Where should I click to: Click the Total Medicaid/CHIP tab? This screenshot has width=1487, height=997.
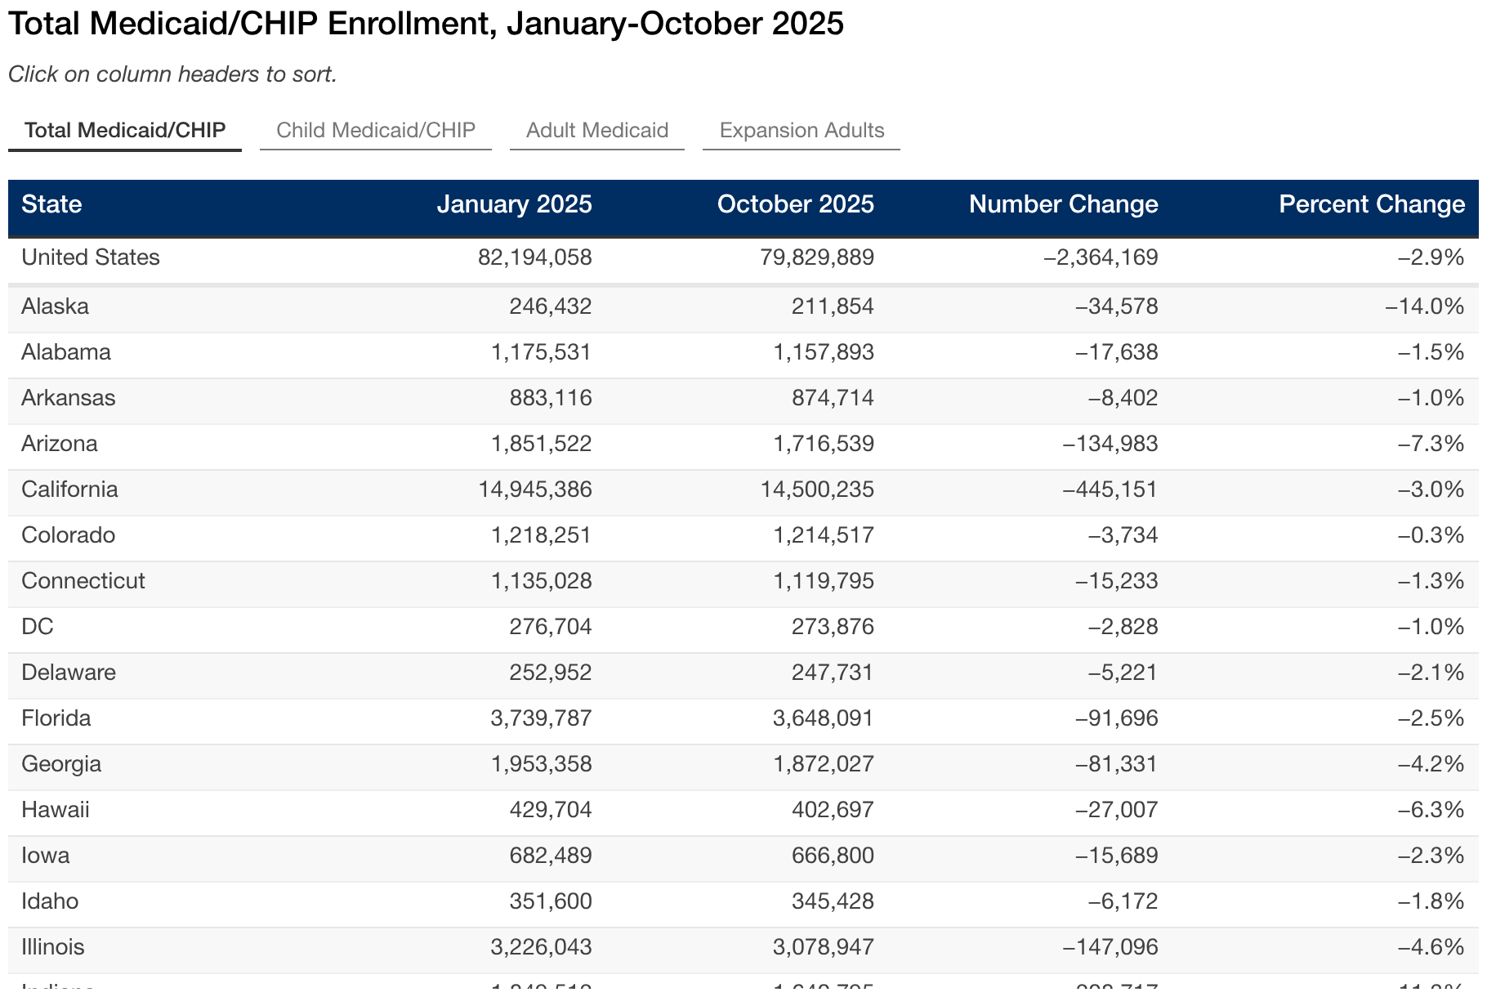(125, 131)
